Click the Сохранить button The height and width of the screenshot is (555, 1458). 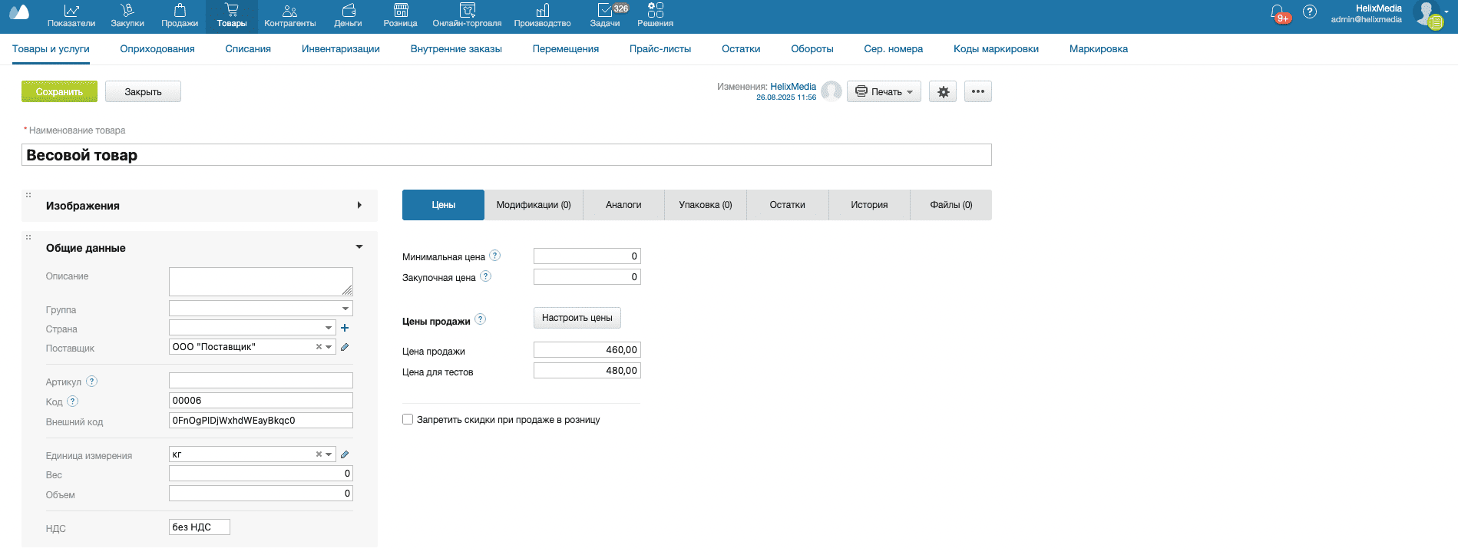coord(59,92)
